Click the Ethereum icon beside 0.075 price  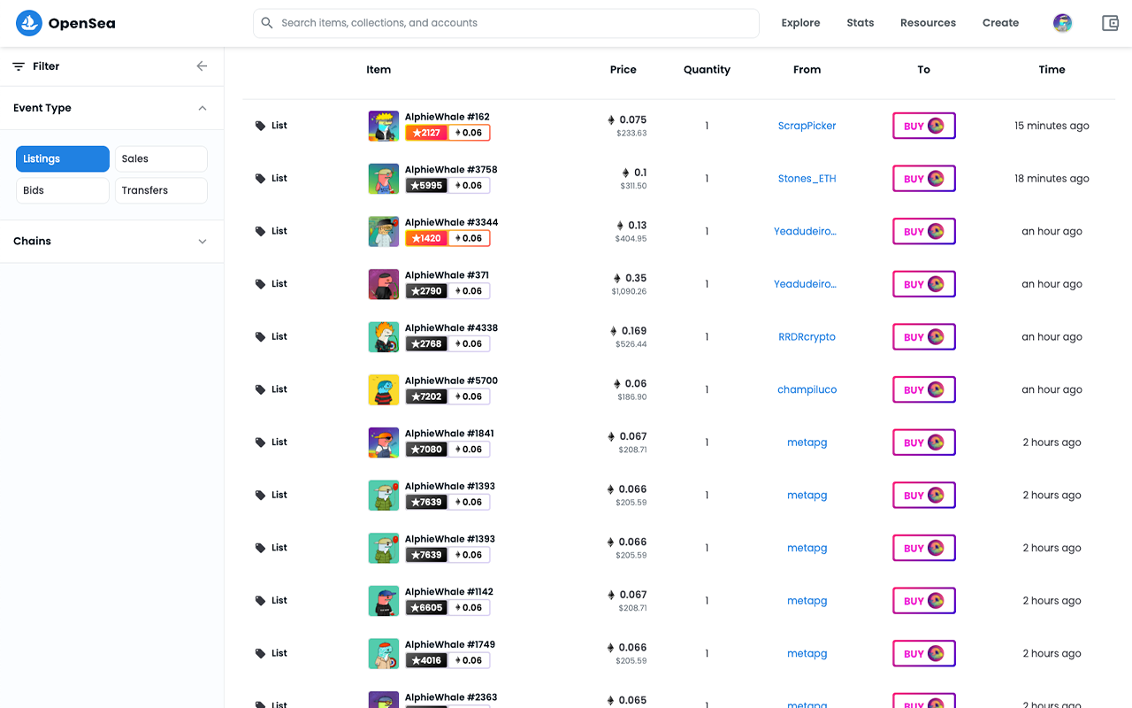(612, 119)
